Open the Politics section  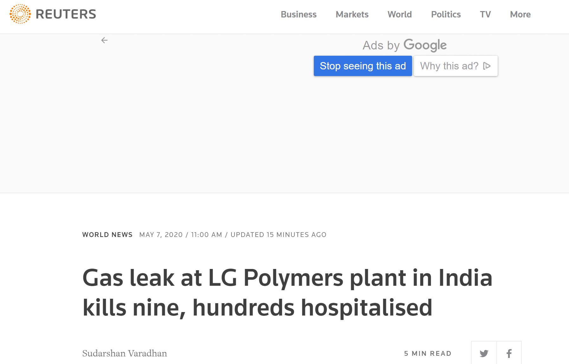coord(446,14)
